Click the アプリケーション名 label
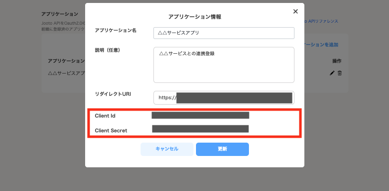Viewport: 389px width, 191px height. (116, 31)
